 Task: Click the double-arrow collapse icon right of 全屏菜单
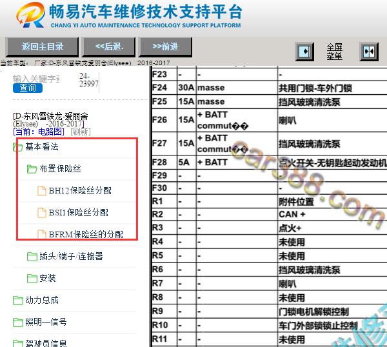(369, 52)
